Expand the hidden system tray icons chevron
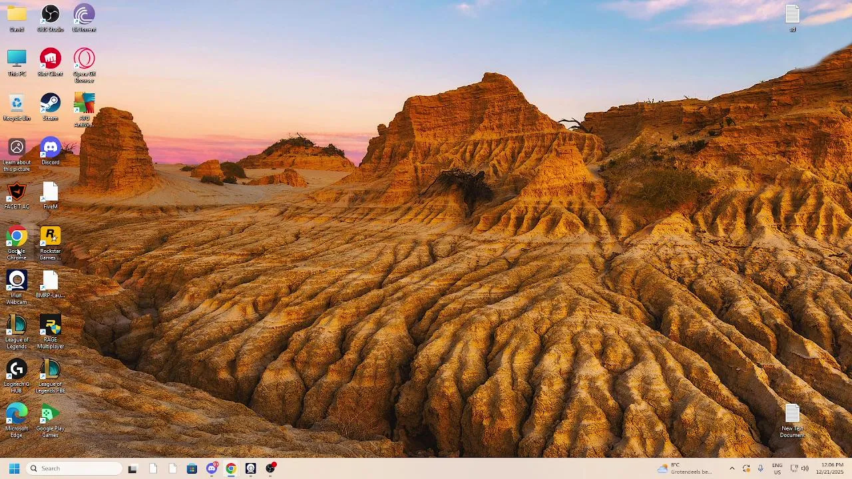The width and height of the screenshot is (852, 479). coord(732,468)
